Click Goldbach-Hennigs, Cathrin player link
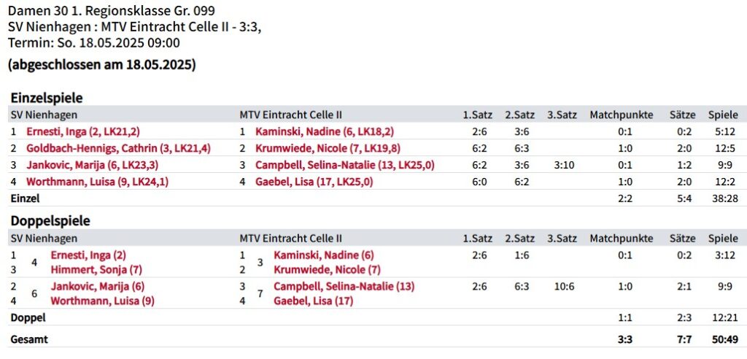 (x=118, y=148)
